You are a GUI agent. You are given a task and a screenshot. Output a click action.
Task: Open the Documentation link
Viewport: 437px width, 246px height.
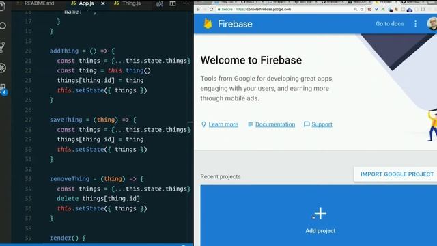click(275, 124)
